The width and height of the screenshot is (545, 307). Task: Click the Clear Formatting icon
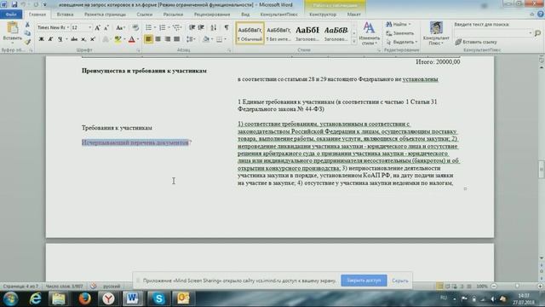[135, 27]
